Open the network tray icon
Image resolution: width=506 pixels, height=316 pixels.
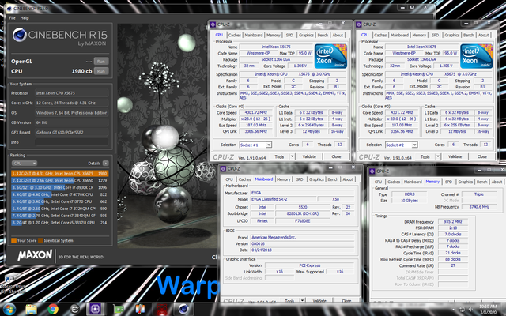coord(462,310)
